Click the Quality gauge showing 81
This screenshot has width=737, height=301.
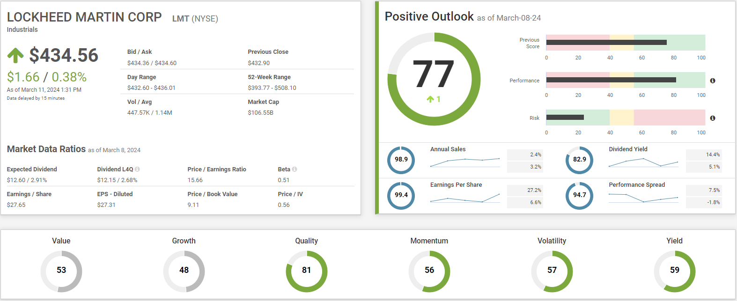tap(307, 272)
